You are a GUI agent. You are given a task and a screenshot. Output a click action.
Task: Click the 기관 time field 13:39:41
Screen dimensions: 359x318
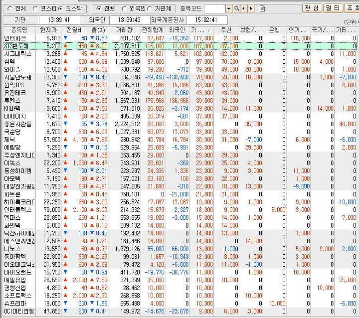[x=59, y=20]
